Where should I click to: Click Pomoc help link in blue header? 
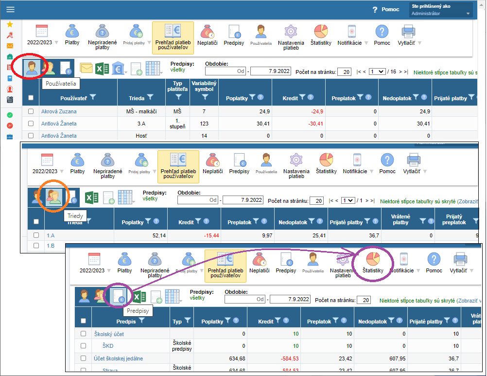tap(386, 10)
